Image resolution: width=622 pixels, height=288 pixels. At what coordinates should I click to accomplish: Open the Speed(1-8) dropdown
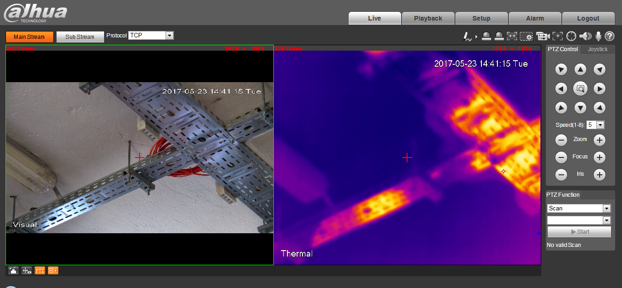pos(600,125)
